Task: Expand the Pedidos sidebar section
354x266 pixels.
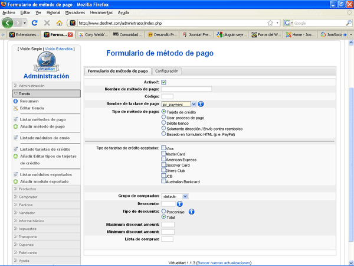Action: (x=46, y=205)
